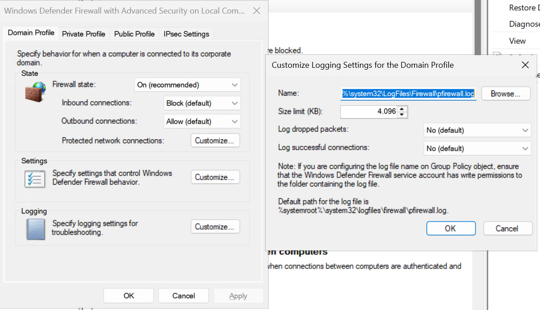Click OK in the firewall properties dialog
Screen dimensions: 540x310
click(129, 296)
